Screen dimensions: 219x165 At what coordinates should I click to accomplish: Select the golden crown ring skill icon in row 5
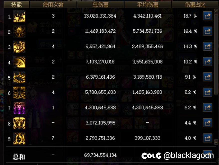click(19, 77)
